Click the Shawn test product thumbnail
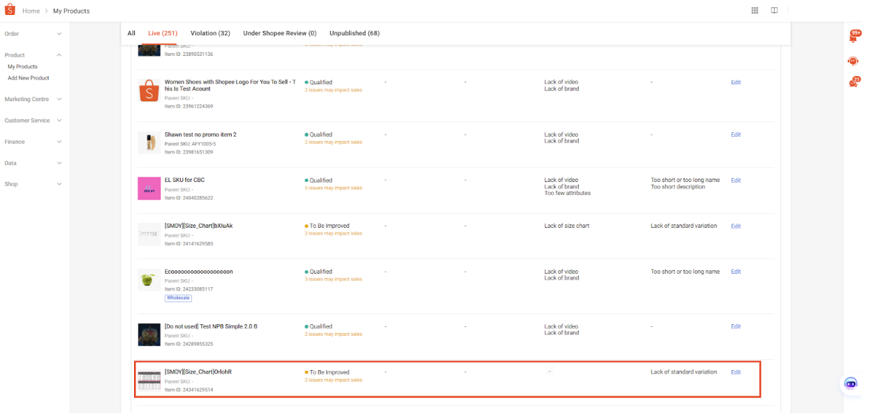Image resolution: width=870 pixels, height=420 pixels. point(149,143)
